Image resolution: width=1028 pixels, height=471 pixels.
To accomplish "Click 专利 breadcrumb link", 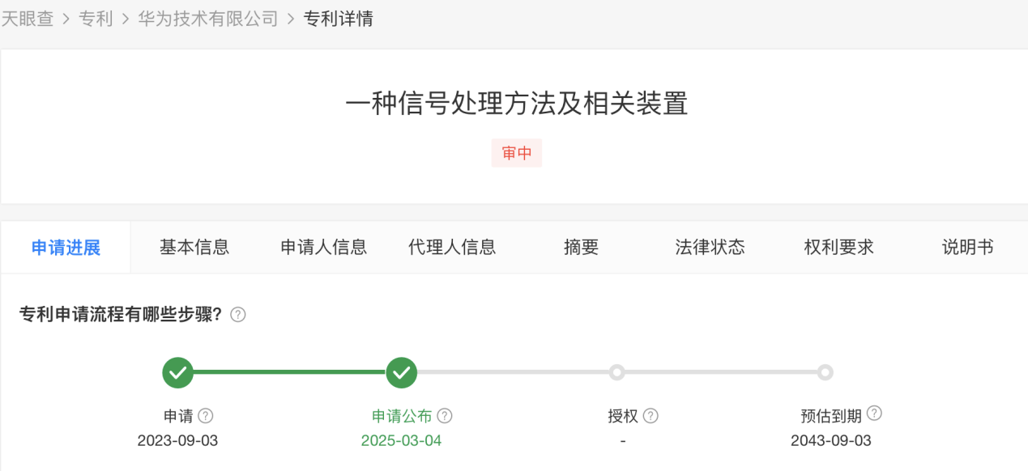I will 96,19.
